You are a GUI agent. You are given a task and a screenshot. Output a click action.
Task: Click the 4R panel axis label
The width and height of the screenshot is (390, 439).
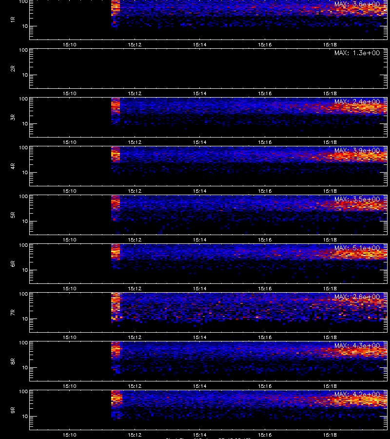point(13,166)
